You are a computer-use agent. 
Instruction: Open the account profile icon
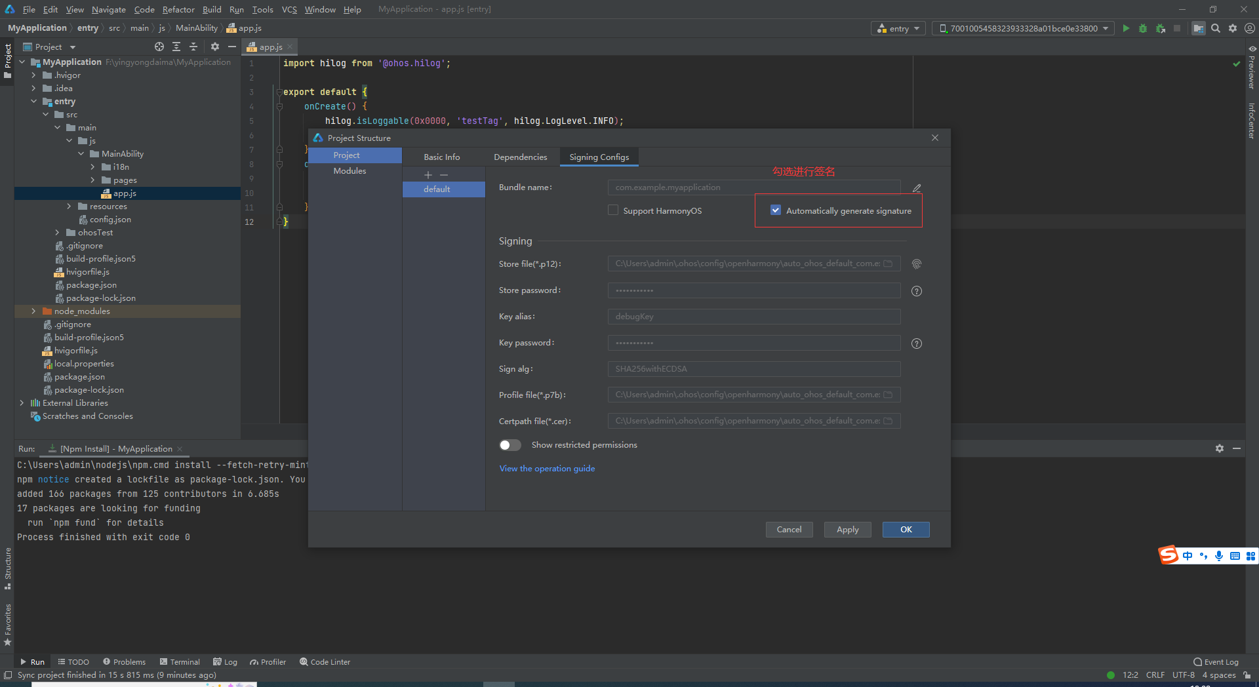tap(1250, 28)
